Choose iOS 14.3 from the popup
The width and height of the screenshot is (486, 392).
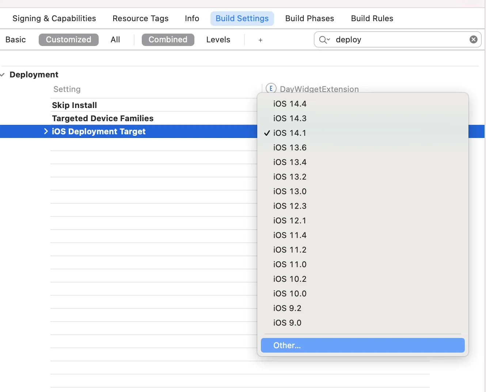[363, 119]
